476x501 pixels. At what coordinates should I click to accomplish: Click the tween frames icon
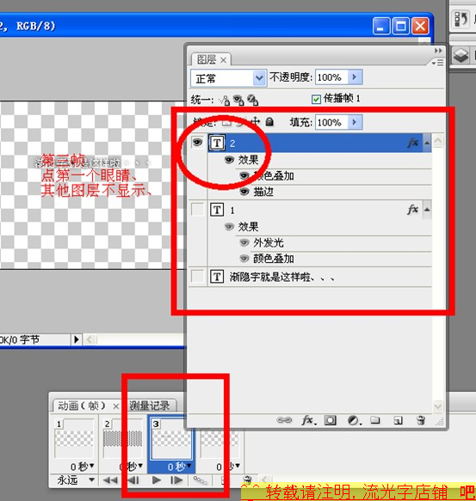click(200, 480)
